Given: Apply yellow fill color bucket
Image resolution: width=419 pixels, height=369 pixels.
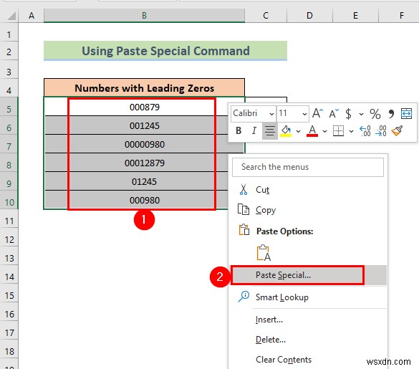Looking at the screenshot, I should pyautogui.click(x=286, y=130).
